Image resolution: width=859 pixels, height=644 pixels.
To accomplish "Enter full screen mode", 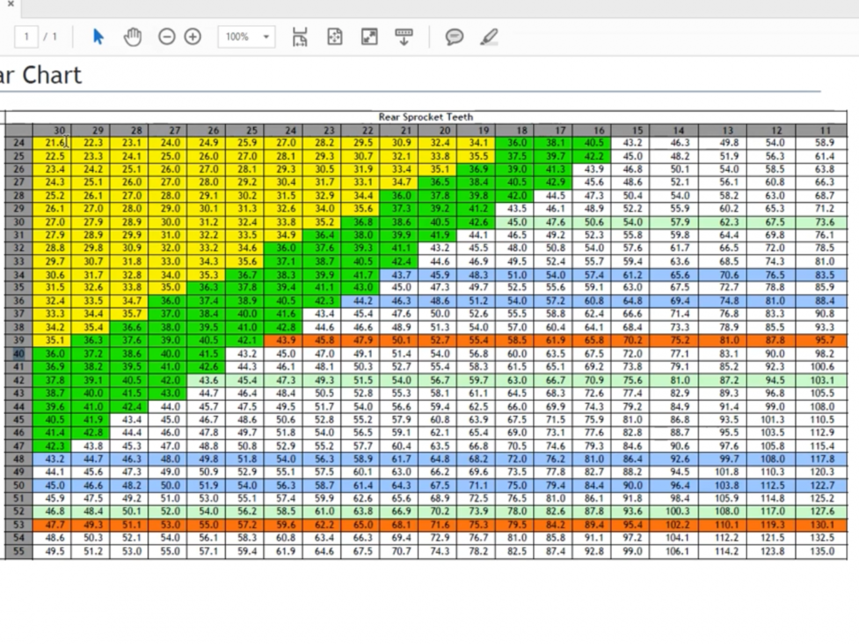I will point(369,37).
